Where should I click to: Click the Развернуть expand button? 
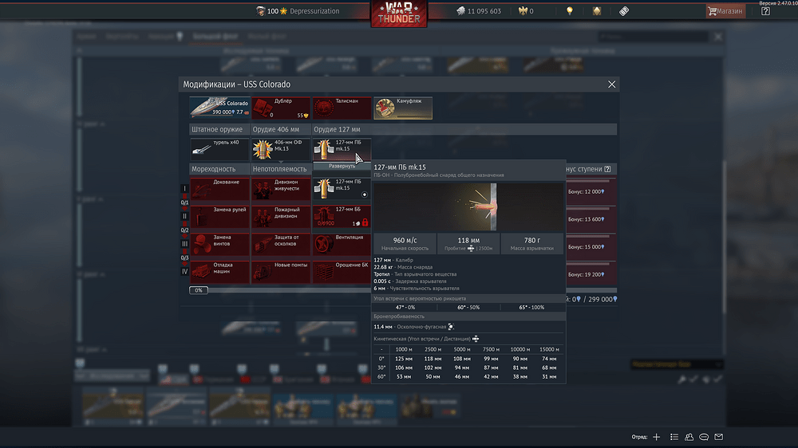pyautogui.click(x=342, y=166)
